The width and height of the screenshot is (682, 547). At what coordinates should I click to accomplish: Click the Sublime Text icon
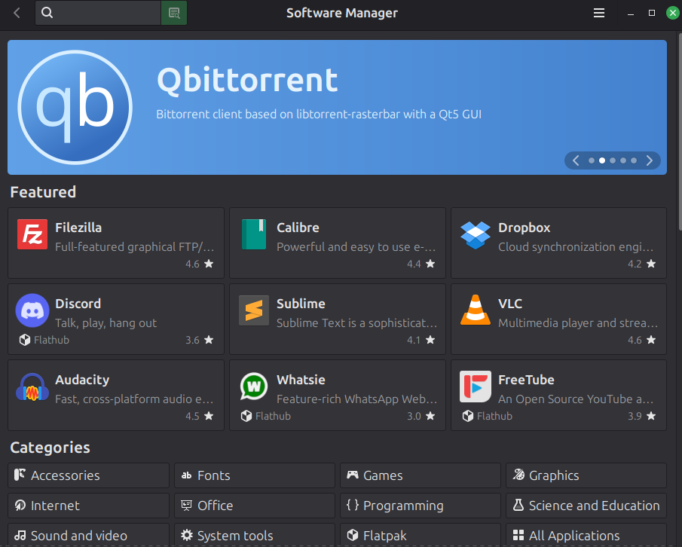point(254,310)
